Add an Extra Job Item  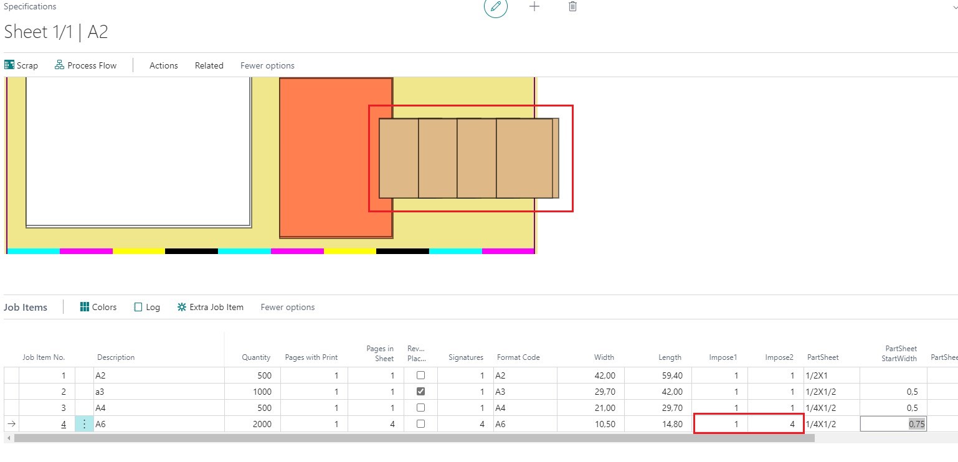(x=211, y=307)
